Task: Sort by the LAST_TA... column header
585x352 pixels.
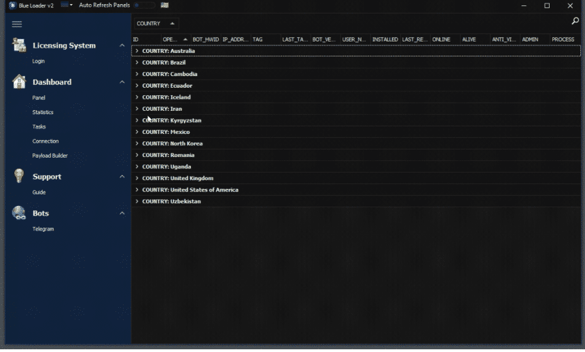Action: click(x=296, y=39)
